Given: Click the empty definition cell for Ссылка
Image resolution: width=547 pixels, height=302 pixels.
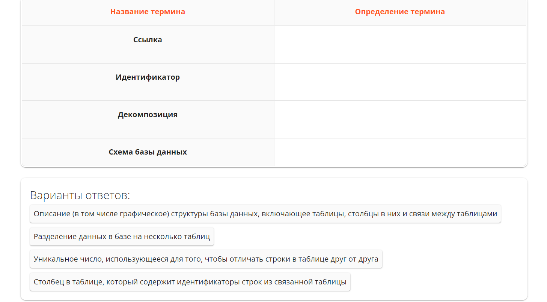Looking at the screenshot, I should pyautogui.click(x=400, y=45).
